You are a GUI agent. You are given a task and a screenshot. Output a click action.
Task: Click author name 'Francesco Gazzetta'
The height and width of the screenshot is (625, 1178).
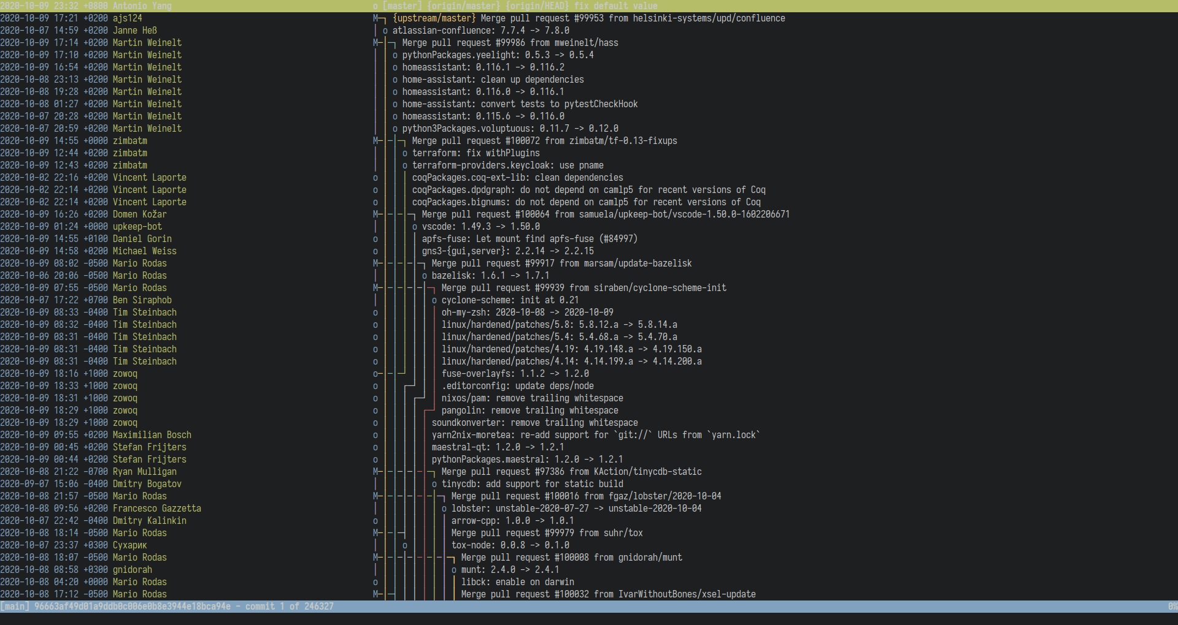click(157, 509)
